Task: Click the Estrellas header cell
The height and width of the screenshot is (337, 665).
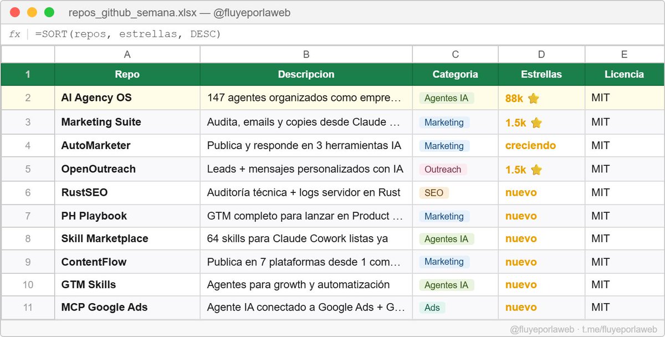Action: 541,74
